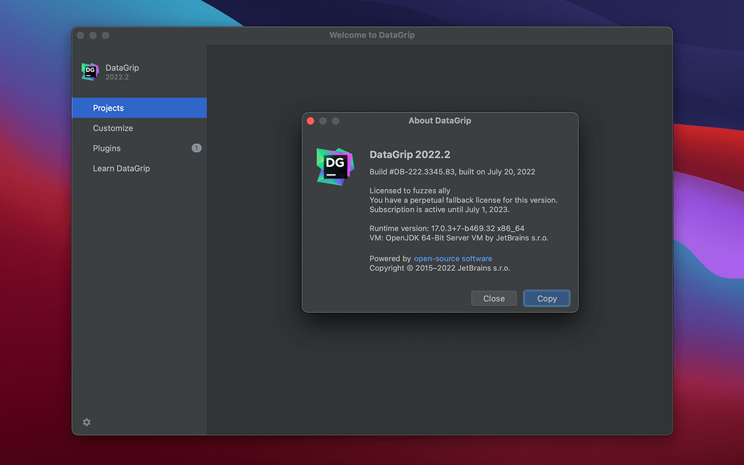Click the subscription active until July 1 text
The width and height of the screenshot is (744, 465).
tap(440, 210)
